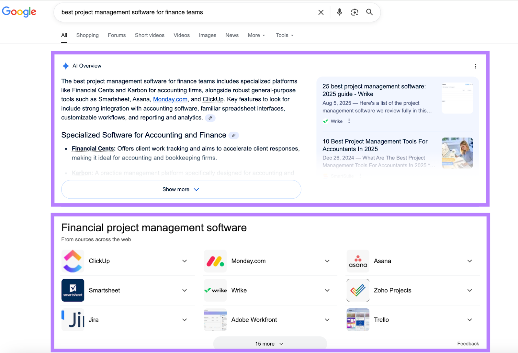
Task: Clear the search query with the X
Action: coord(321,12)
